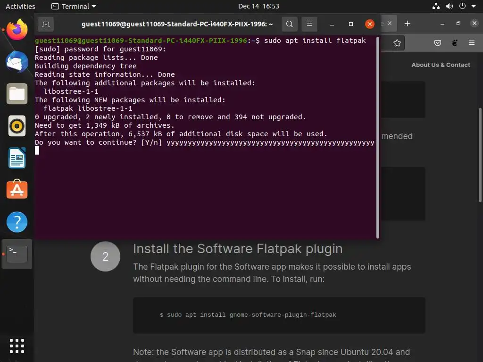
Task: Open the clock showing Dec 14 16:53
Action: click(x=258, y=6)
